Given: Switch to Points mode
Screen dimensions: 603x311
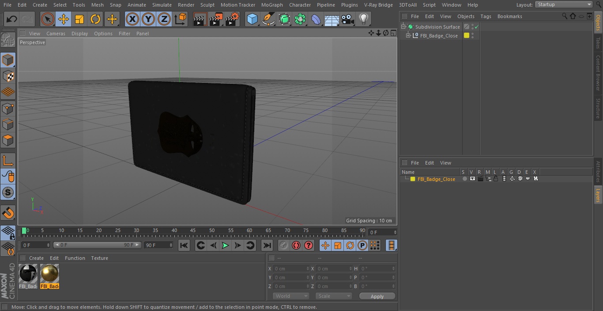Looking at the screenshot, I should pos(8,108).
